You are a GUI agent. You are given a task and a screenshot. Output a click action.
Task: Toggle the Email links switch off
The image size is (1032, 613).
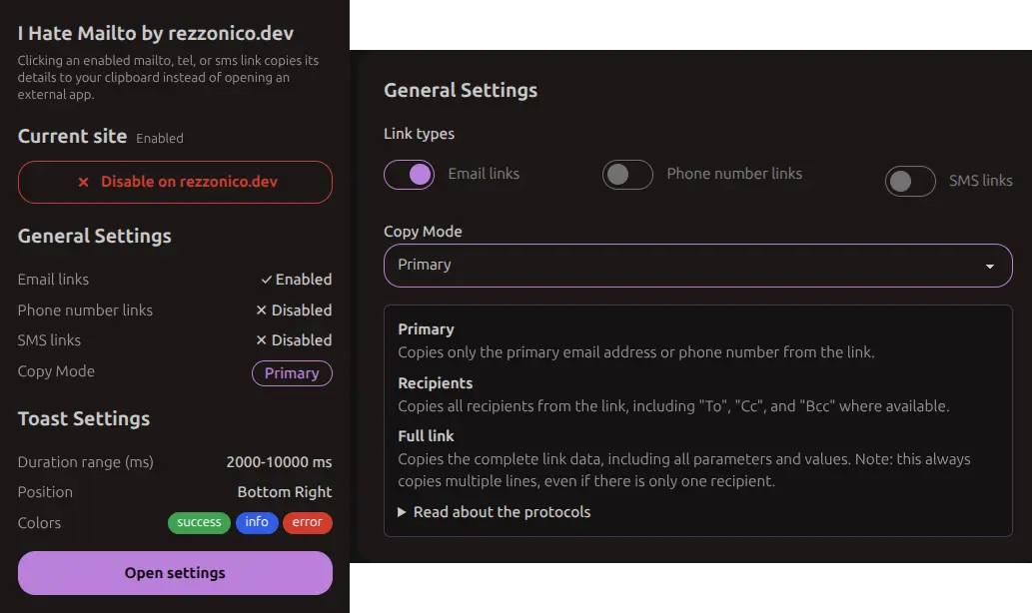coord(409,175)
